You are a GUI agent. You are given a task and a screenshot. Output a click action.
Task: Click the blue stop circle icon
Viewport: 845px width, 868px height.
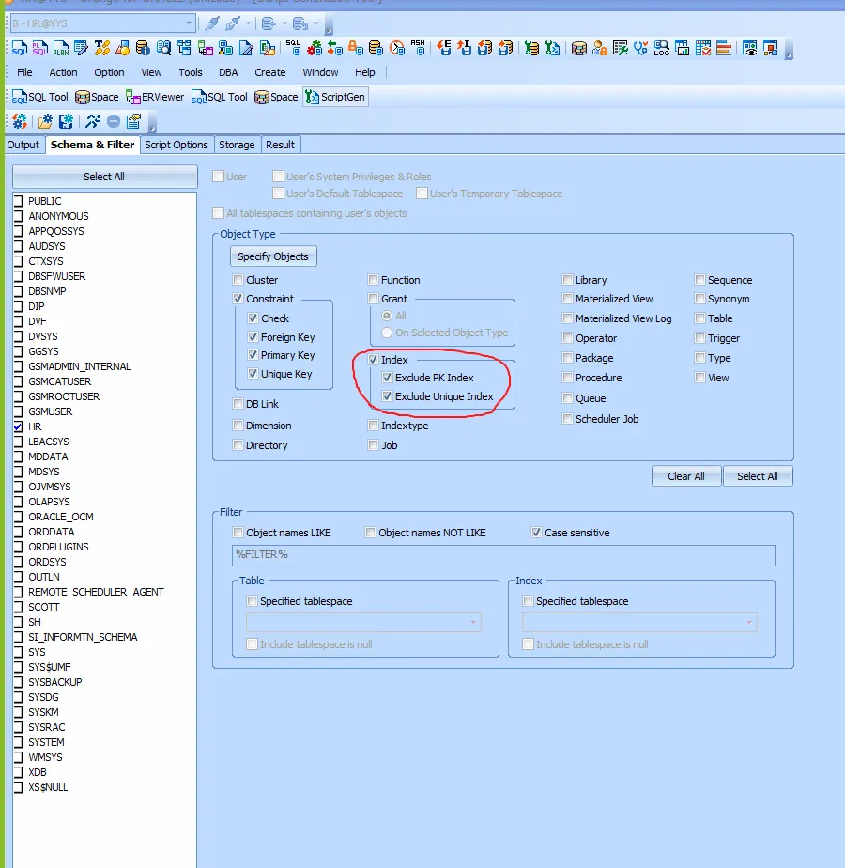click(114, 120)
